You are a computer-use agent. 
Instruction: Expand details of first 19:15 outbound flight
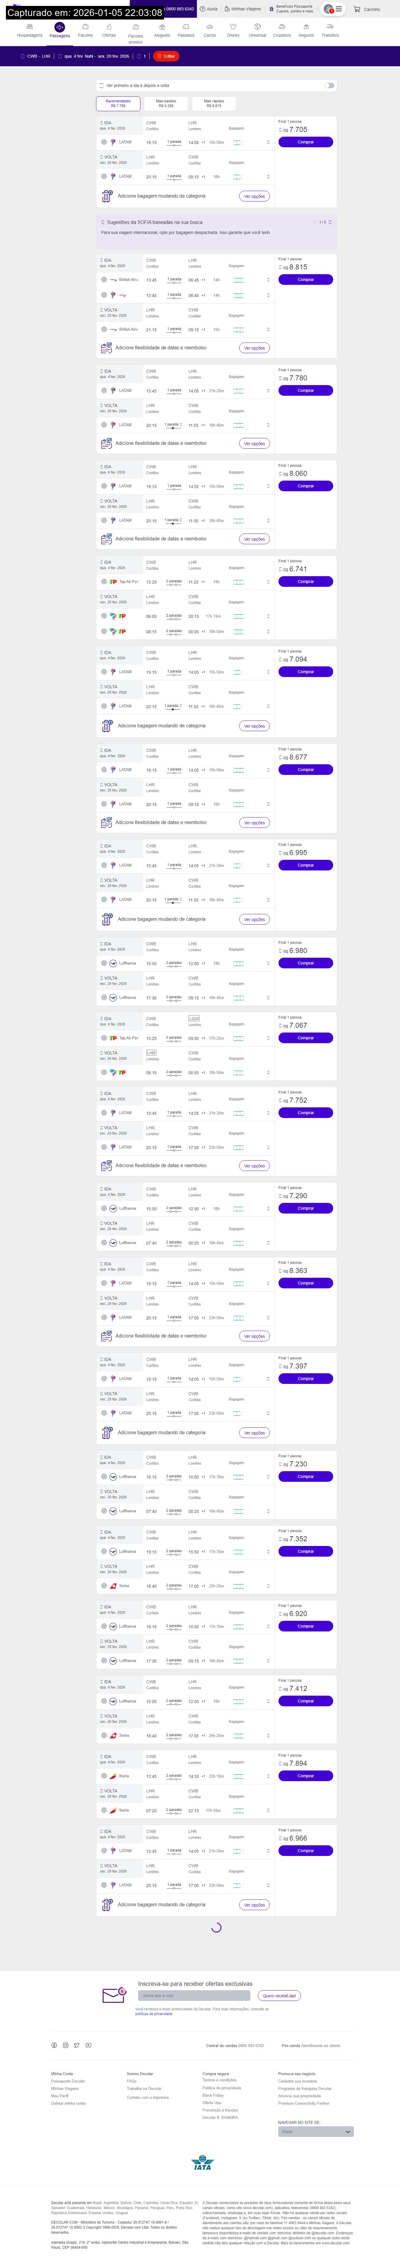(x=268, y=142)
